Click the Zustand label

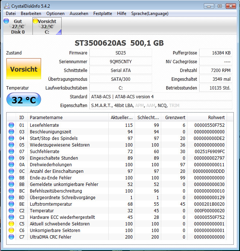tap(14, 53)
